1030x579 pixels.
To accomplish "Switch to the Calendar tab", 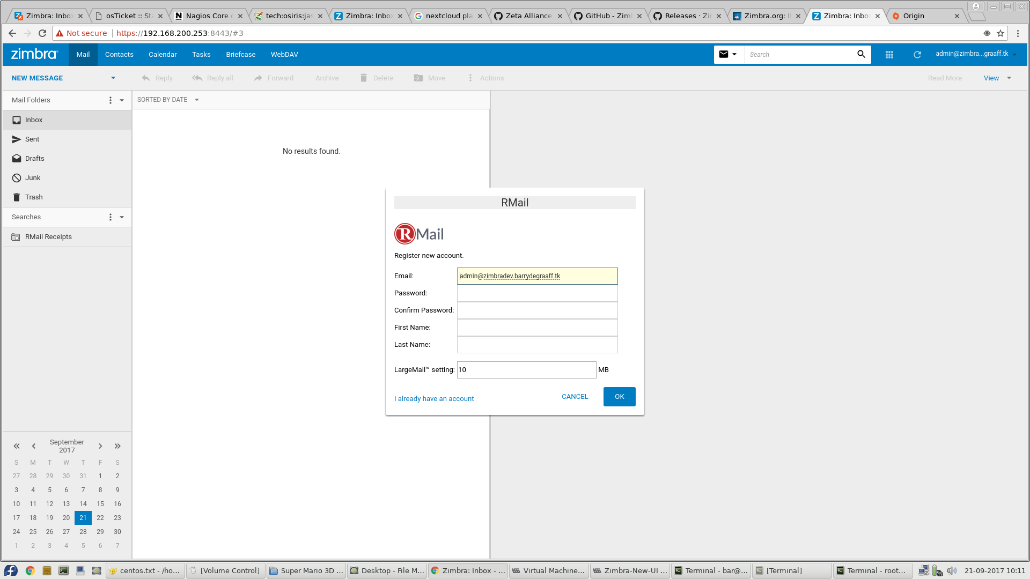I will [x=163, y=55].
